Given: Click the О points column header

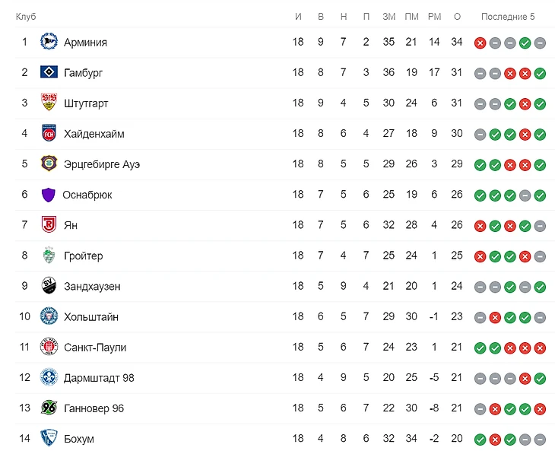Looking at the screenshot, I should pos(457,17).
